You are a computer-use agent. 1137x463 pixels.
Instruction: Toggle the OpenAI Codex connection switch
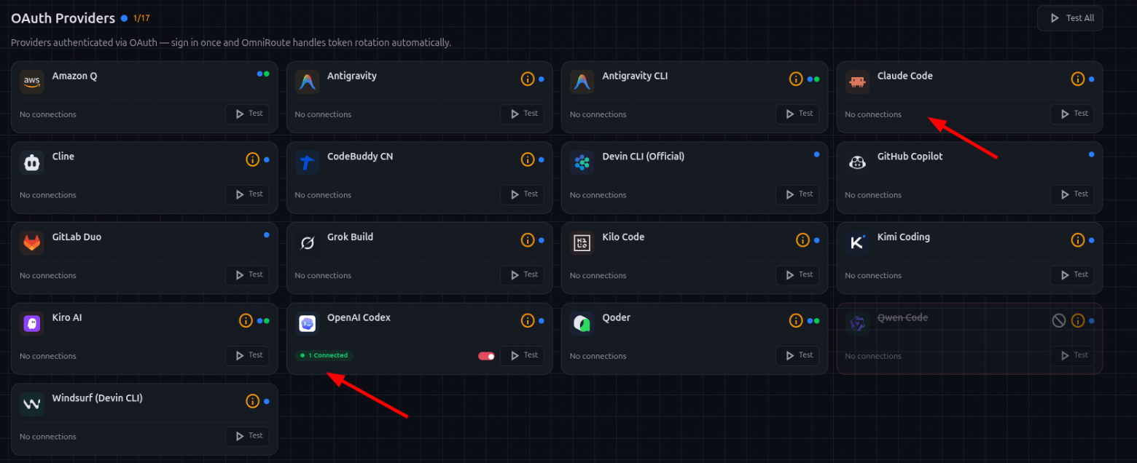pyautogui.click(x=486, y=356)
